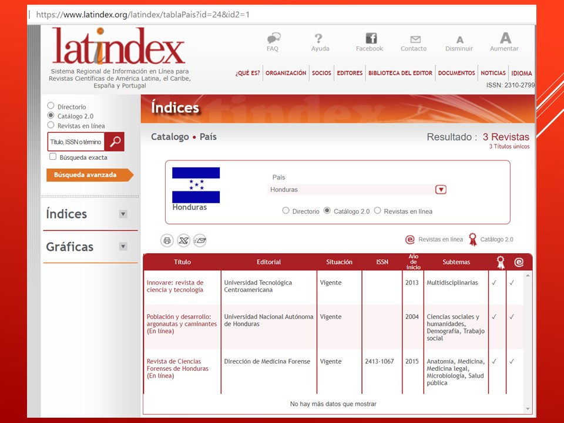Click the Ayuda question mark icon
This screenshot has height=423, width=564.
pyautogui.click(x=318, y=39)
